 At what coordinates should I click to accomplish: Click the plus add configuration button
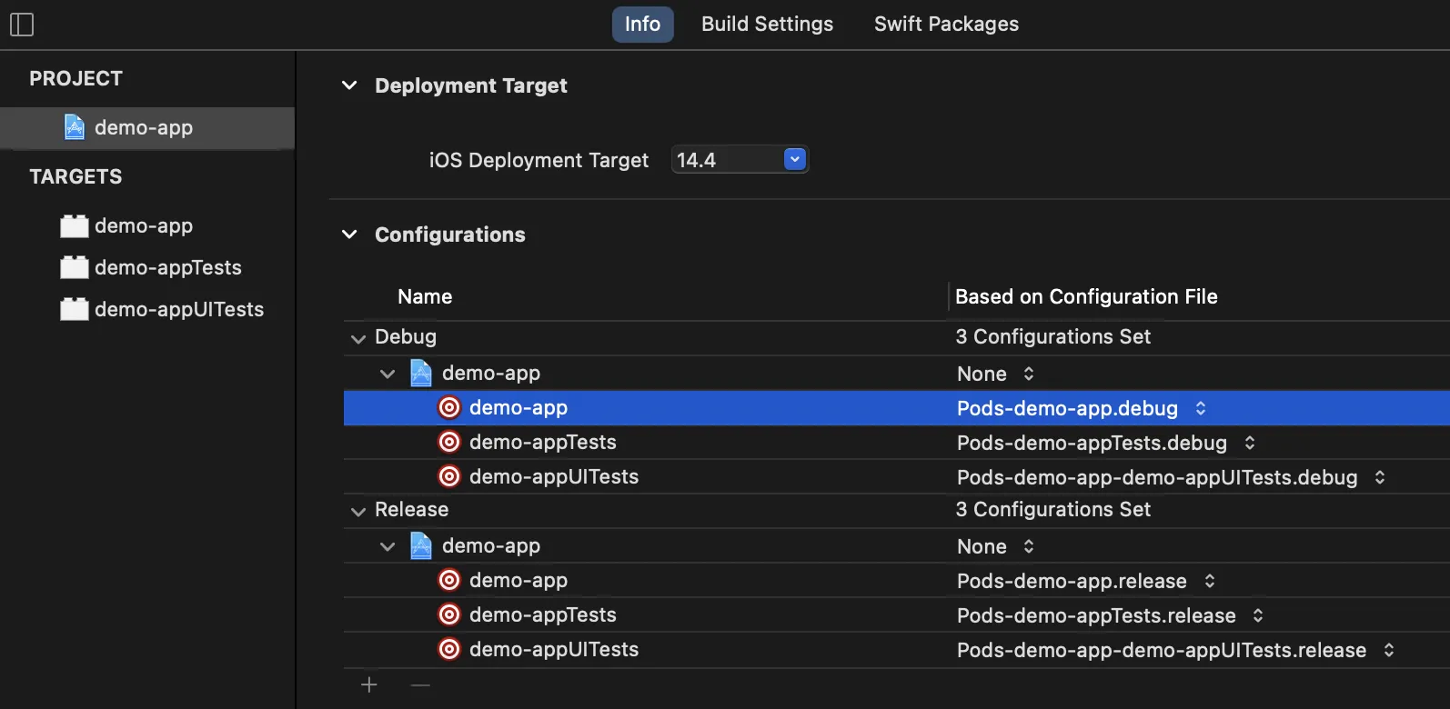pyautogui.click(x=368, y=684)
